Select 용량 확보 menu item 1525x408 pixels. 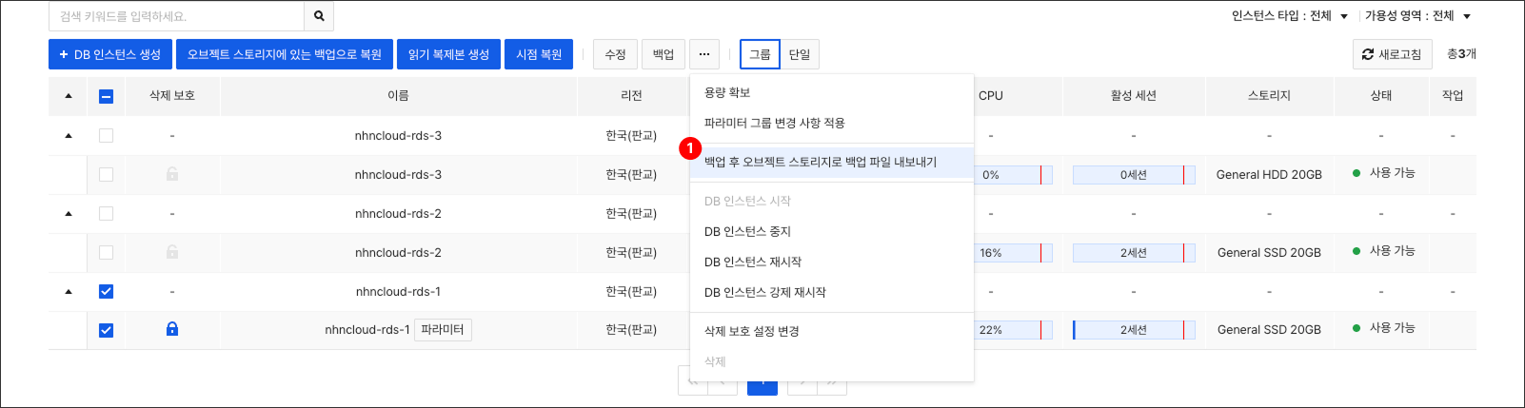(x=832, y=92)
